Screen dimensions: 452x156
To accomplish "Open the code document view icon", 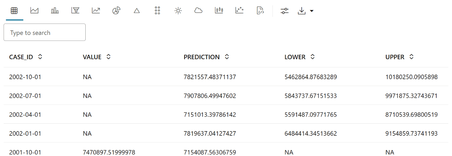I will click(260, 11).
